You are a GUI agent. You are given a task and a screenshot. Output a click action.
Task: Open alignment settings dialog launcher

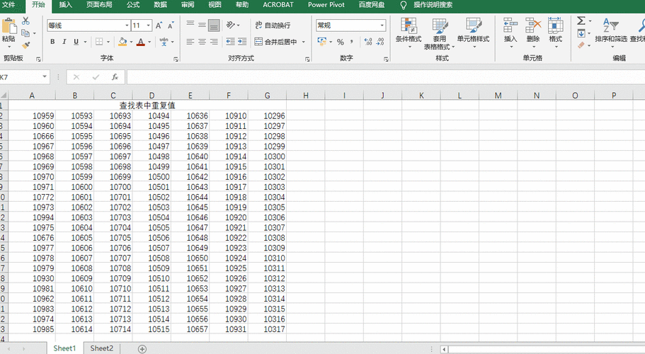(307, 59)
